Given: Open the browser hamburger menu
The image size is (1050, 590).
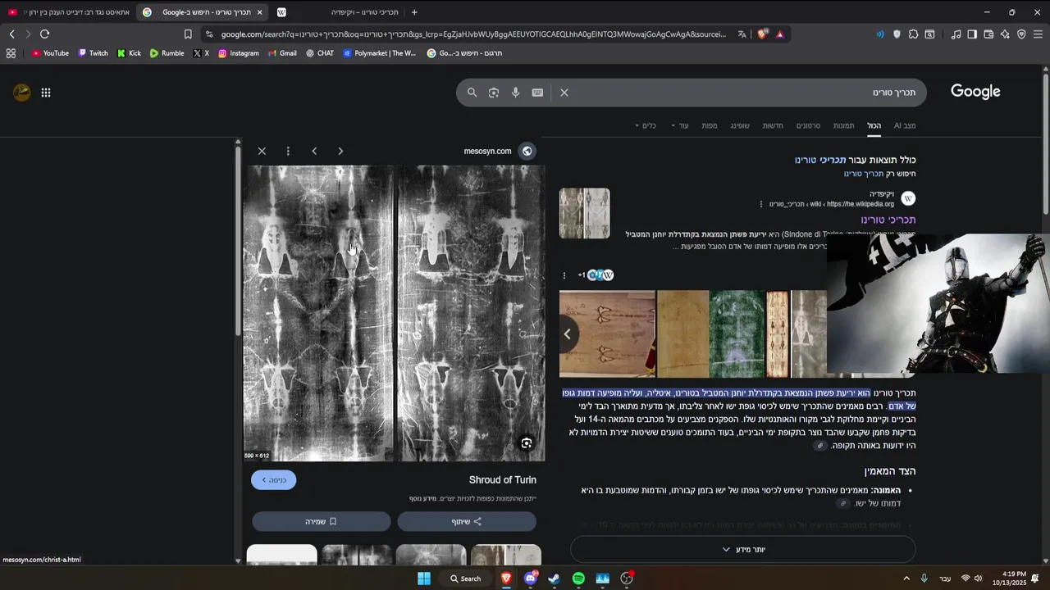Looking at the screenshot, I should 1038,34.
